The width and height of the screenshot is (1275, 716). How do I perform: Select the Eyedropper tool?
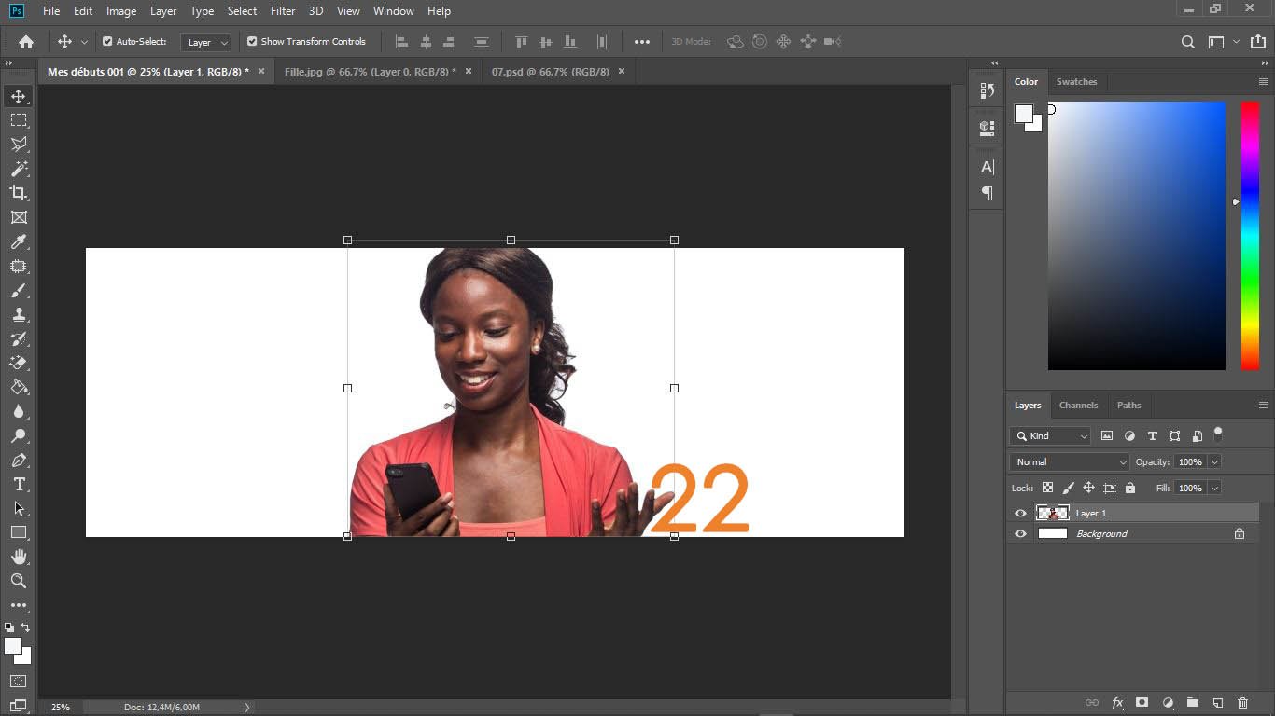point(19,241)
